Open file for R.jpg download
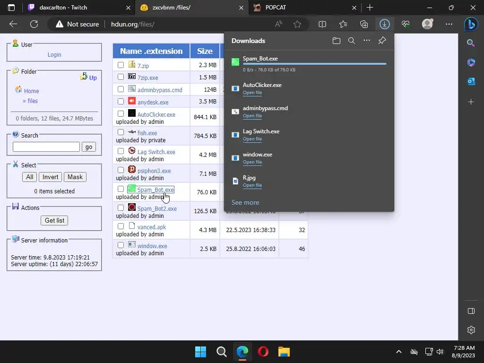 tap(252, 185)
